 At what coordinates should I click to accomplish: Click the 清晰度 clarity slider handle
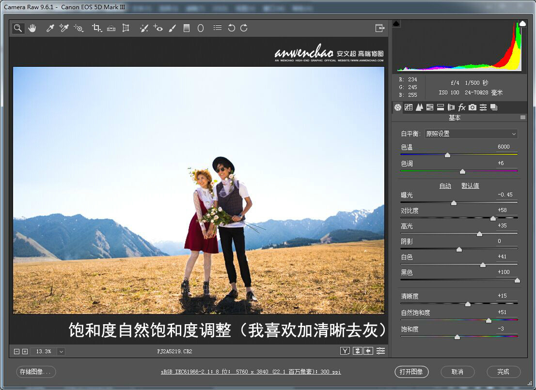point(468,304)
